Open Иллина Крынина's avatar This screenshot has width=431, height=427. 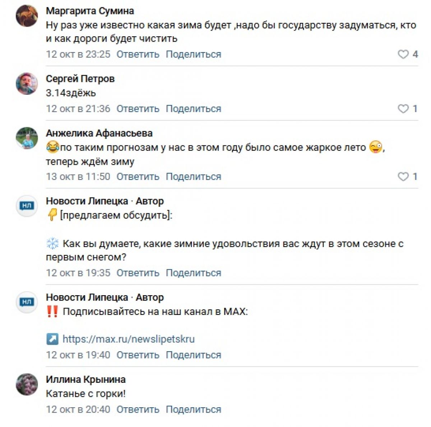click(27, 384)
